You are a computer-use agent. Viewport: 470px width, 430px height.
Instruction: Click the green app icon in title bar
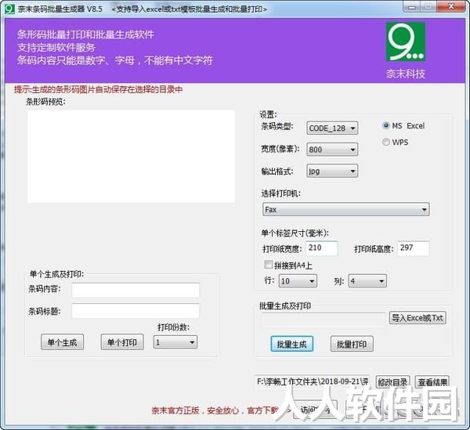click(x=9, y=9)
